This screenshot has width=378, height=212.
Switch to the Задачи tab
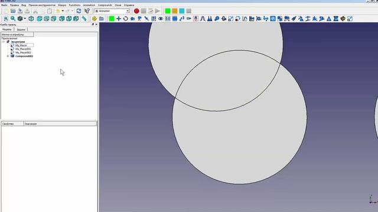point(21,29)
